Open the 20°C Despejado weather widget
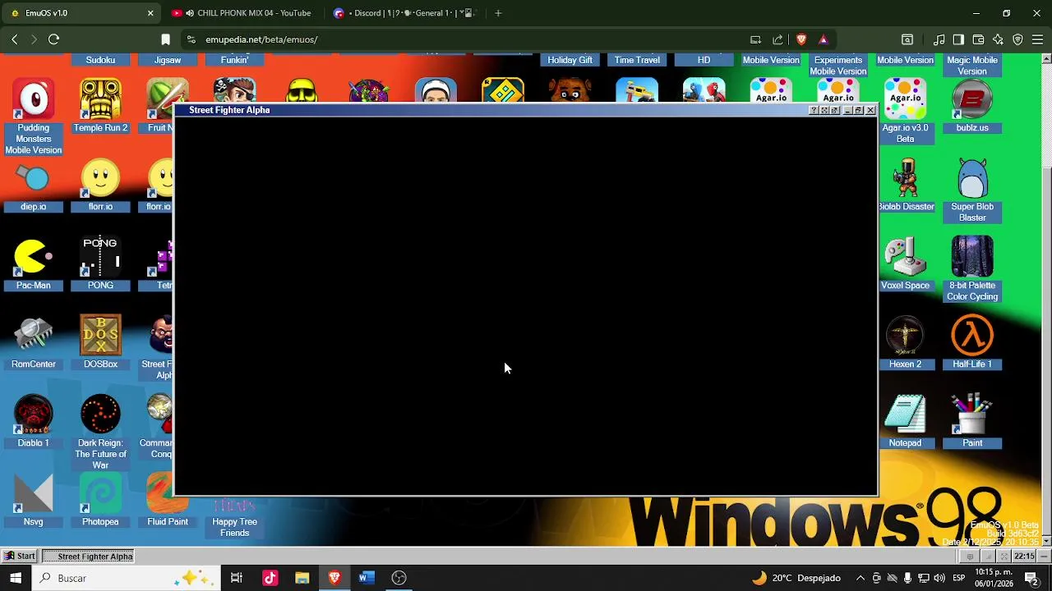The image size is (1052, 591). (x=796, y=578)
